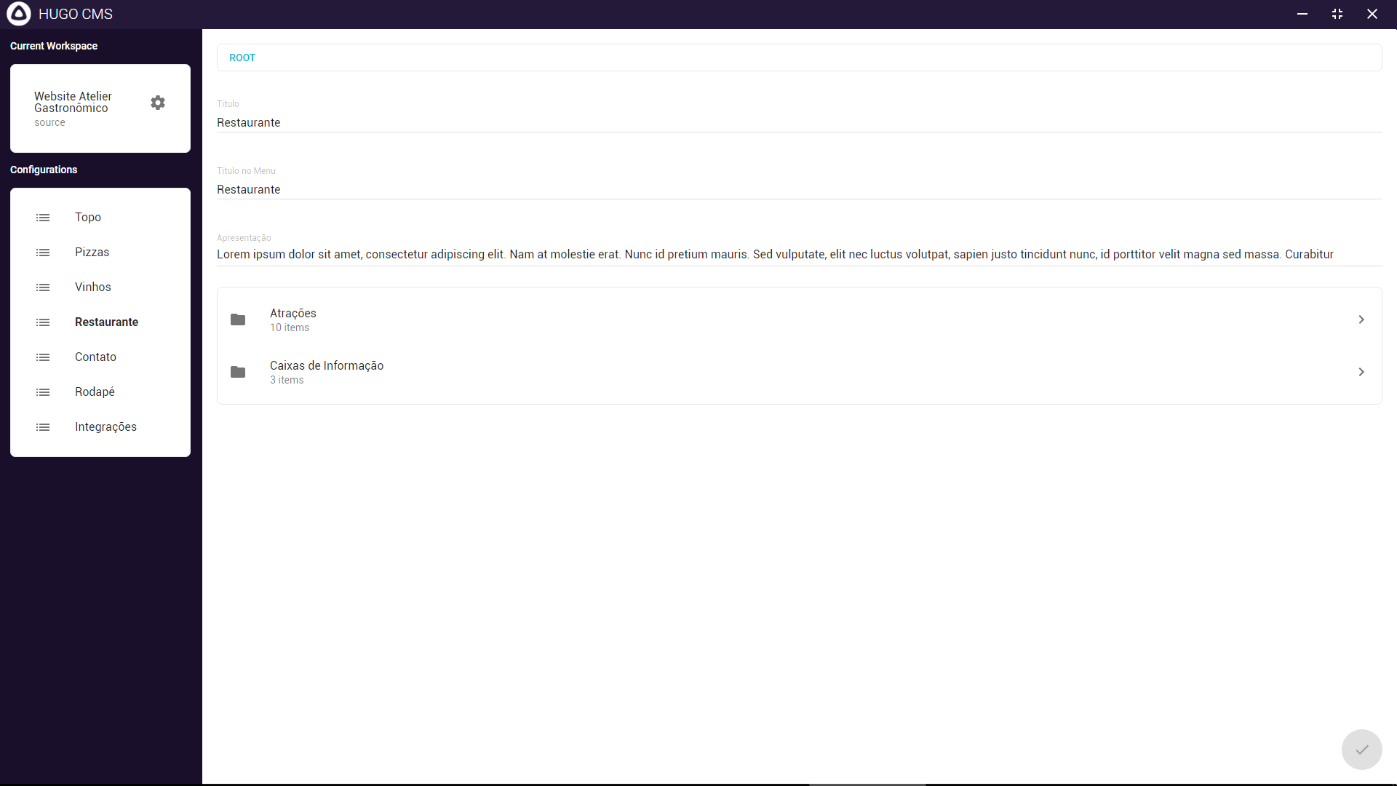Click list icon beside Integrações
The width and height of the screenshot is (1397, 786).
[43, 427]
